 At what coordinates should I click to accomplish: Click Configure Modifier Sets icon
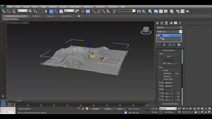pos(179,45)
